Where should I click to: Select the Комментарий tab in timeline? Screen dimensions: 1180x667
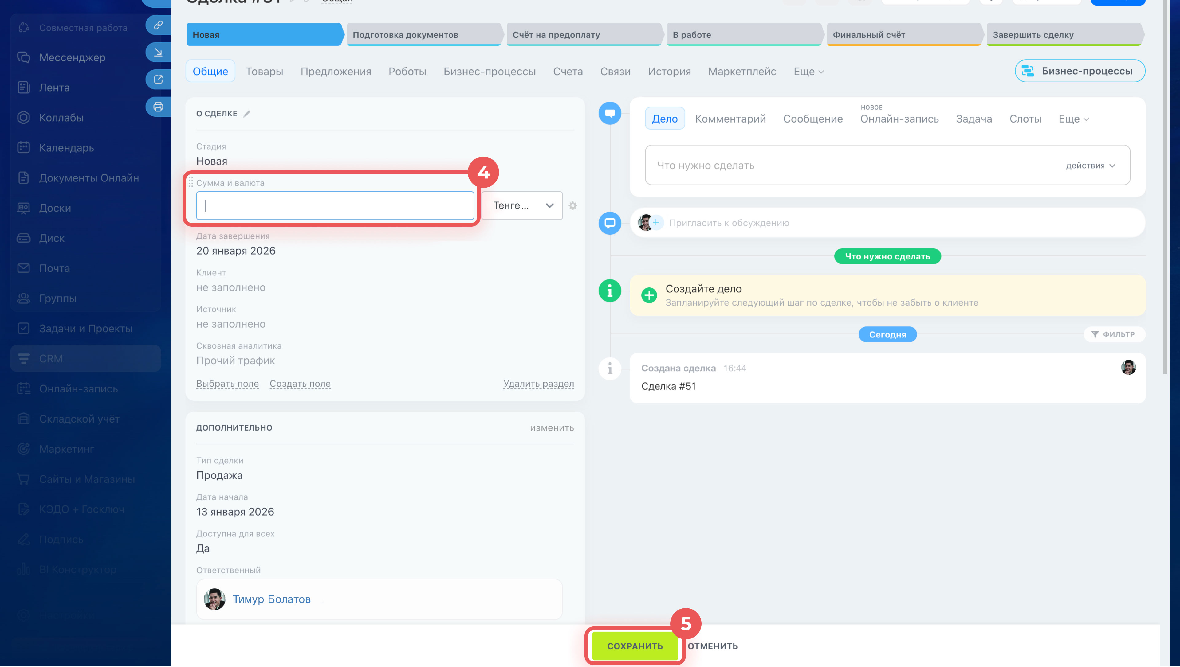pos(730,119)
